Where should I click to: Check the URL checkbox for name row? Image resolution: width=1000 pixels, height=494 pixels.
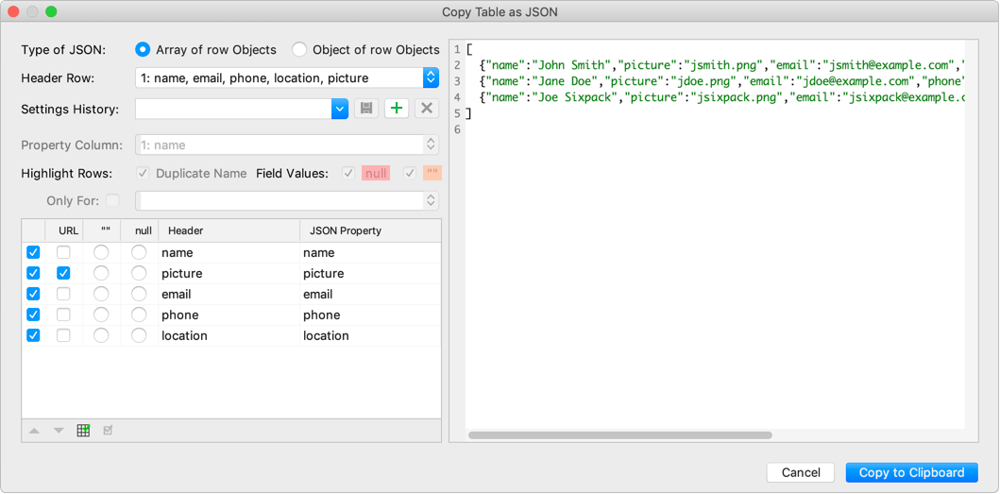coord(64,253)
